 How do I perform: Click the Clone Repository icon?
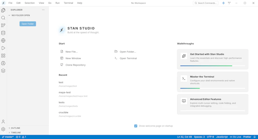(x=62, y=65)
